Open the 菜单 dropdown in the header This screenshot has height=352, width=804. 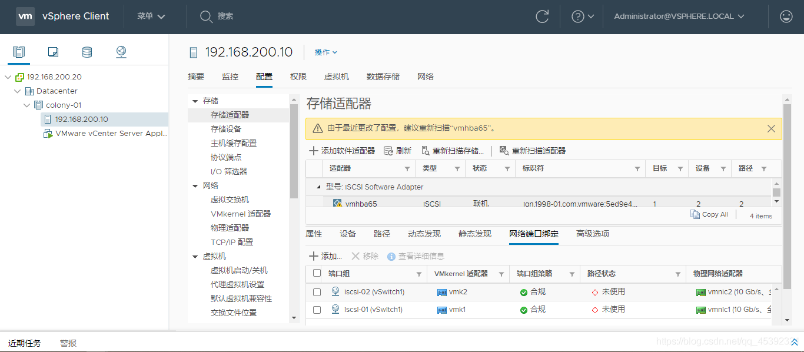coord(151,16)
